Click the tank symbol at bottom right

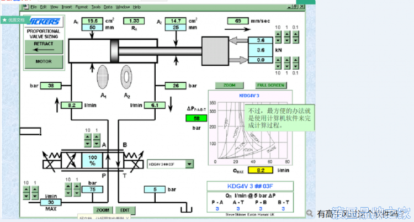(x=185, y=209)
